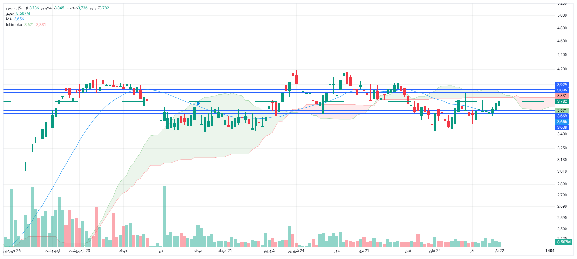This screenshot has height=259, width=577.
Task: Click the 8.507M volume label on the axis
Action: (x=564, y=242)
